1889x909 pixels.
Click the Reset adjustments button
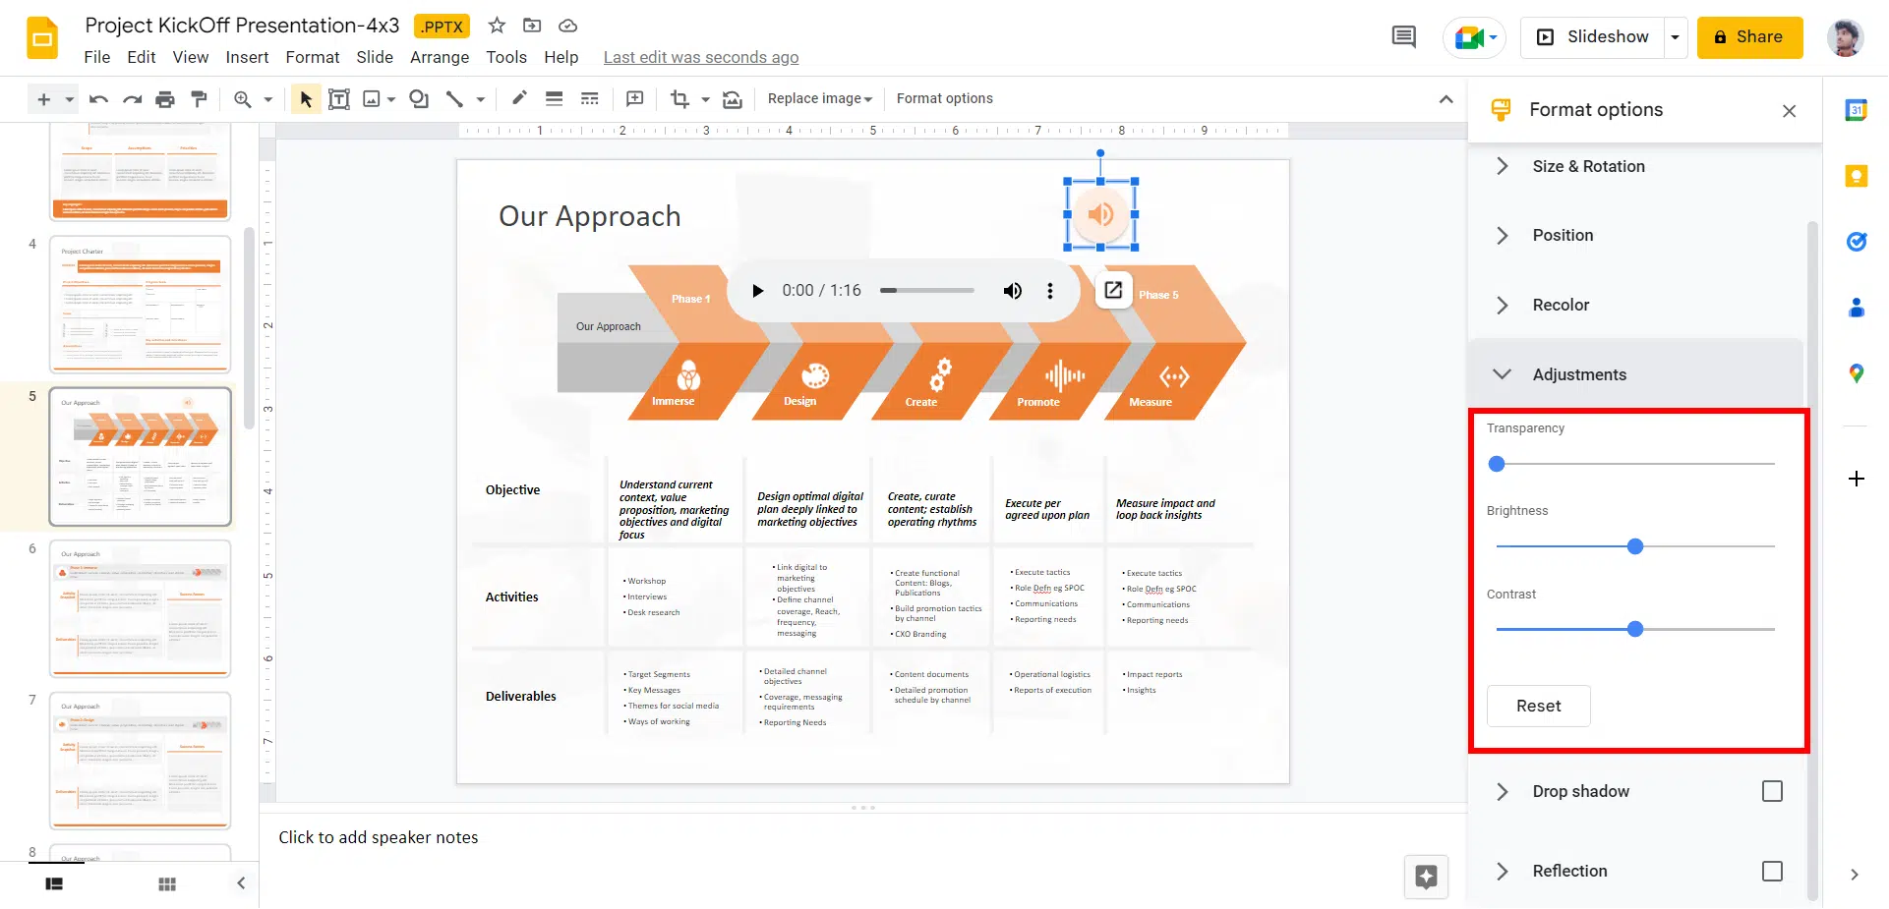(1538, 707)
